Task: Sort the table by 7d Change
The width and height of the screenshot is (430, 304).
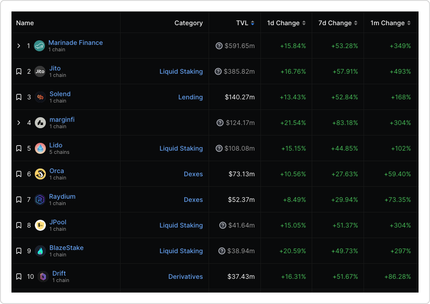Action: tap(356, 23)
